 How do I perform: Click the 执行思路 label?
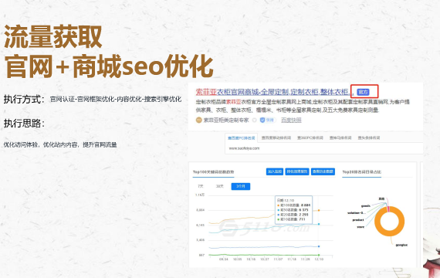[x=24, y=123]
